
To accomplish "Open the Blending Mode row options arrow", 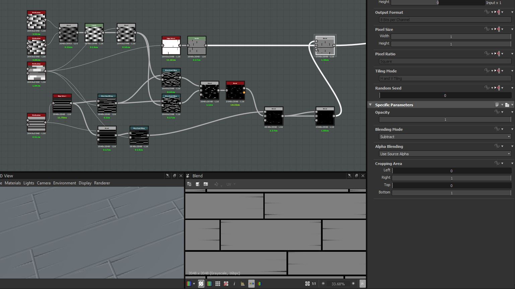I will [x=512, y=129].
